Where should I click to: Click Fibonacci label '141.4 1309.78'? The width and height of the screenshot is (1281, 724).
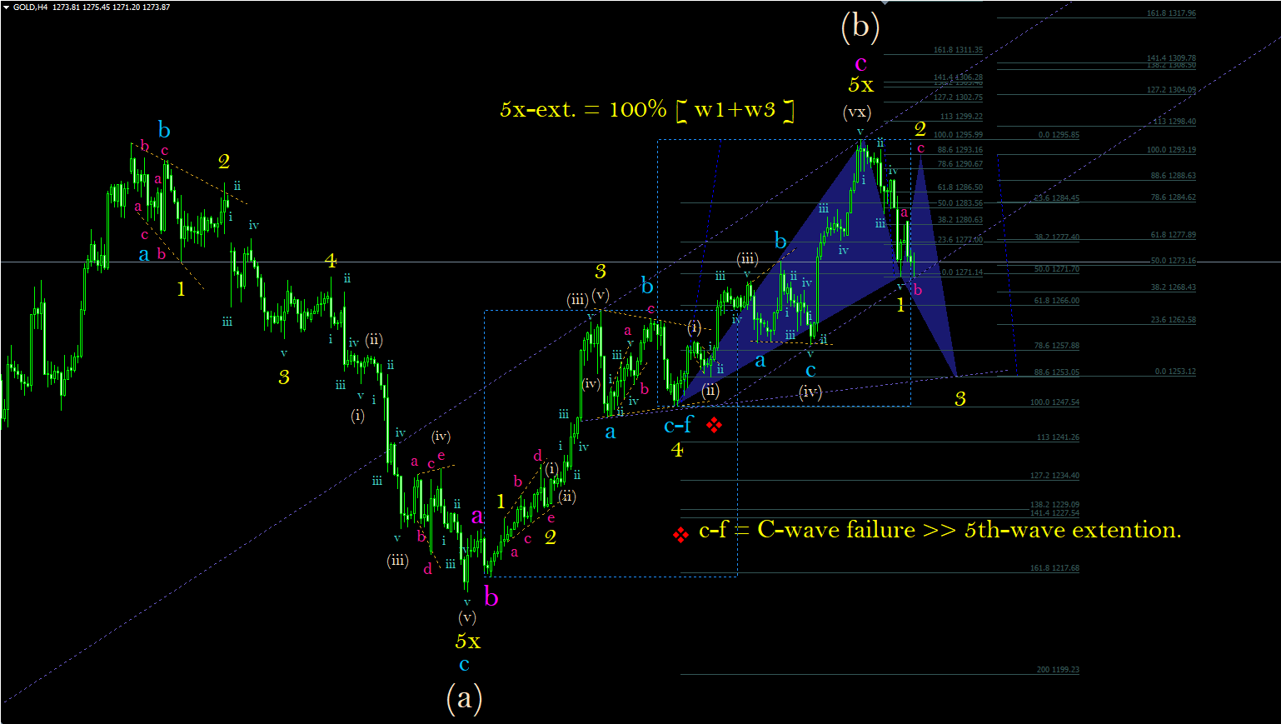pyautogui.click(x=1171, y=58)
